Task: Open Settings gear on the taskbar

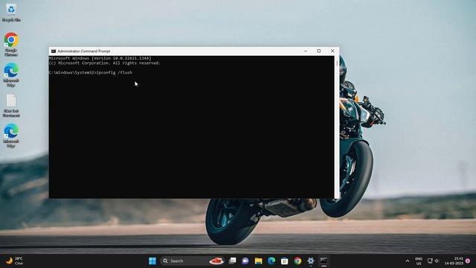Action: 311,261
